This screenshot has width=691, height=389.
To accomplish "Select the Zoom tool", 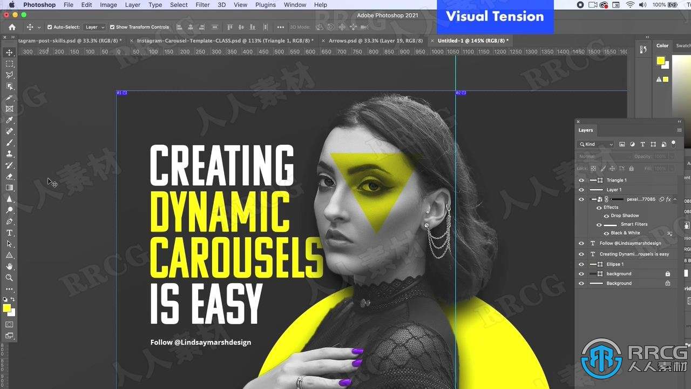I will [x=9, y=278].
